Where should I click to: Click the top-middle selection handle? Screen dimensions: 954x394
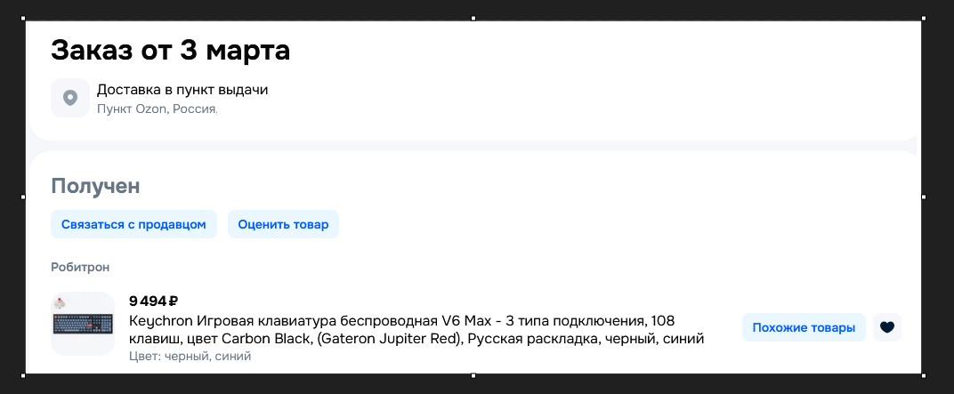coord(473,18)
